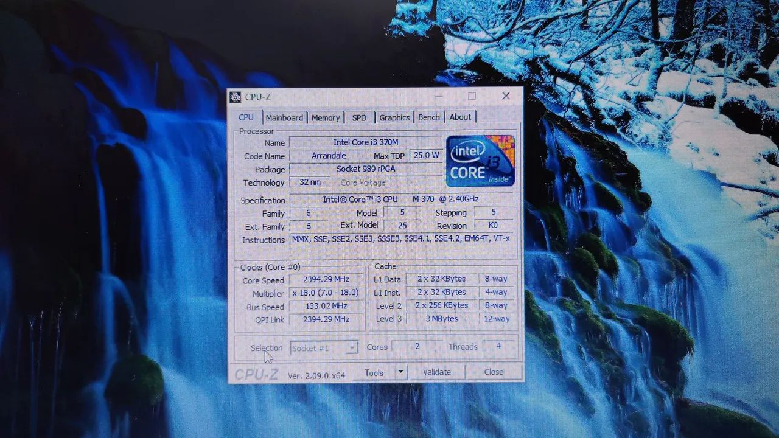Click the Ext. Family value field

click(x=309, y=226)
